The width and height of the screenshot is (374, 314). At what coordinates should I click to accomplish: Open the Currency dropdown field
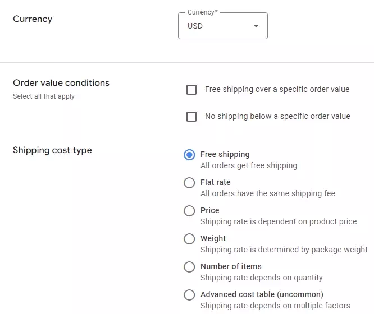(x=222, y=26)
